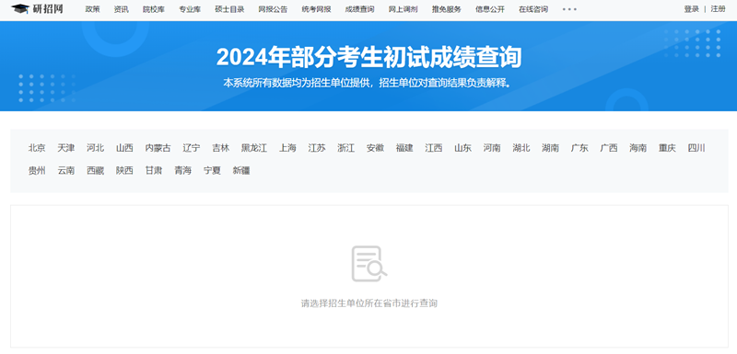737x354 pixels.
Task: Click the 登录 link
Action: (692, 9)
